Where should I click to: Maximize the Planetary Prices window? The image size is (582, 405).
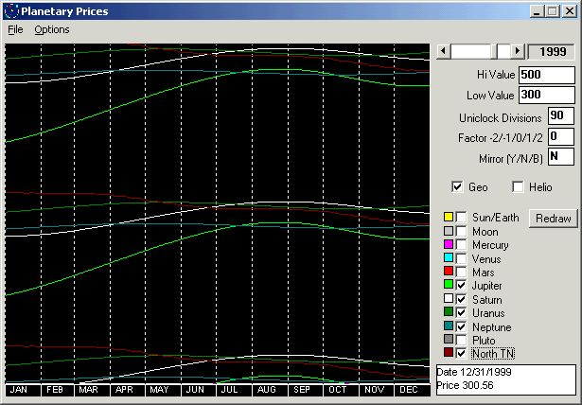pos(552,11)
